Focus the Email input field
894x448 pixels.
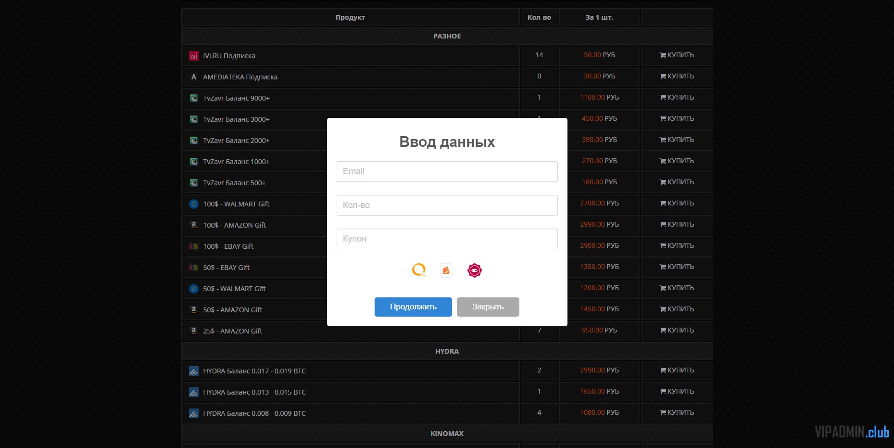[x=447, y=171]
